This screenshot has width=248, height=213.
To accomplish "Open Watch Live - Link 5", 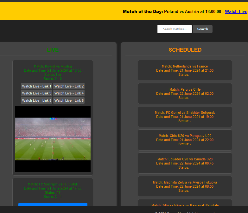I will click(x=36, y=100).
